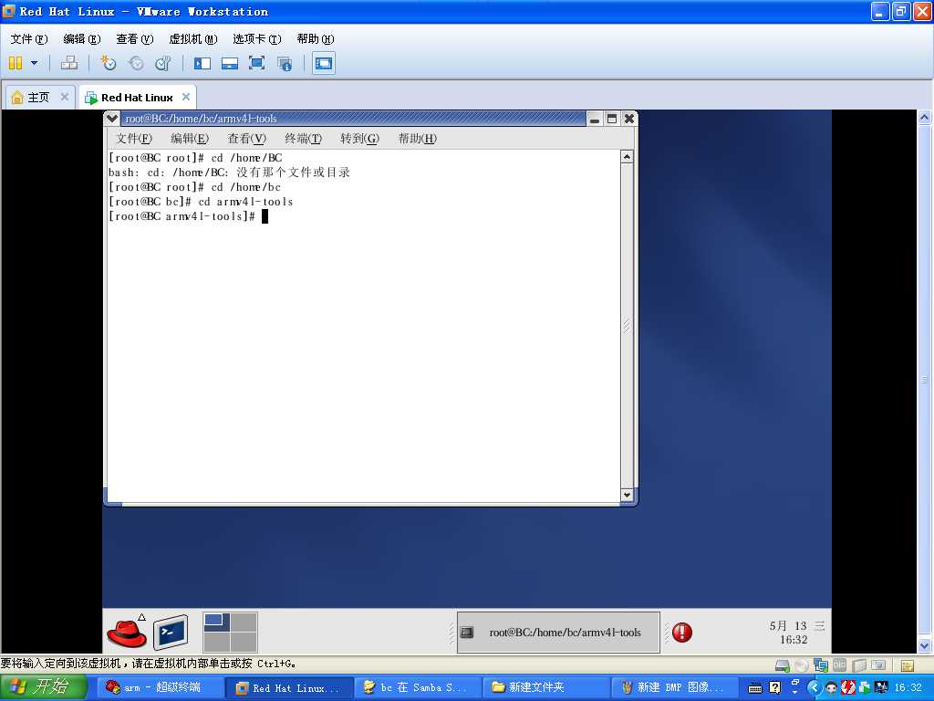
Task: Switch to bc 在 Samba taskbar item
Action: click(x=418, y=687)
